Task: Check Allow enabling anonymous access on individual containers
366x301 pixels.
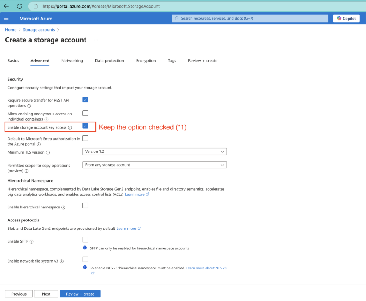Action: click(85, 113)
